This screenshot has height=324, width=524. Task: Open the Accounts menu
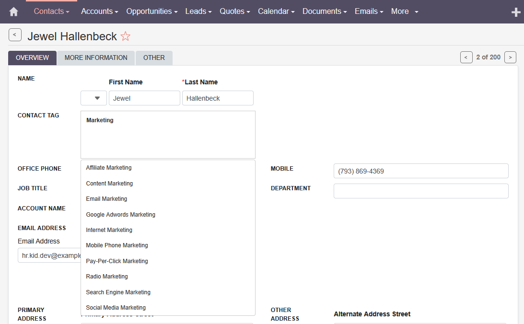click(100, 12)
